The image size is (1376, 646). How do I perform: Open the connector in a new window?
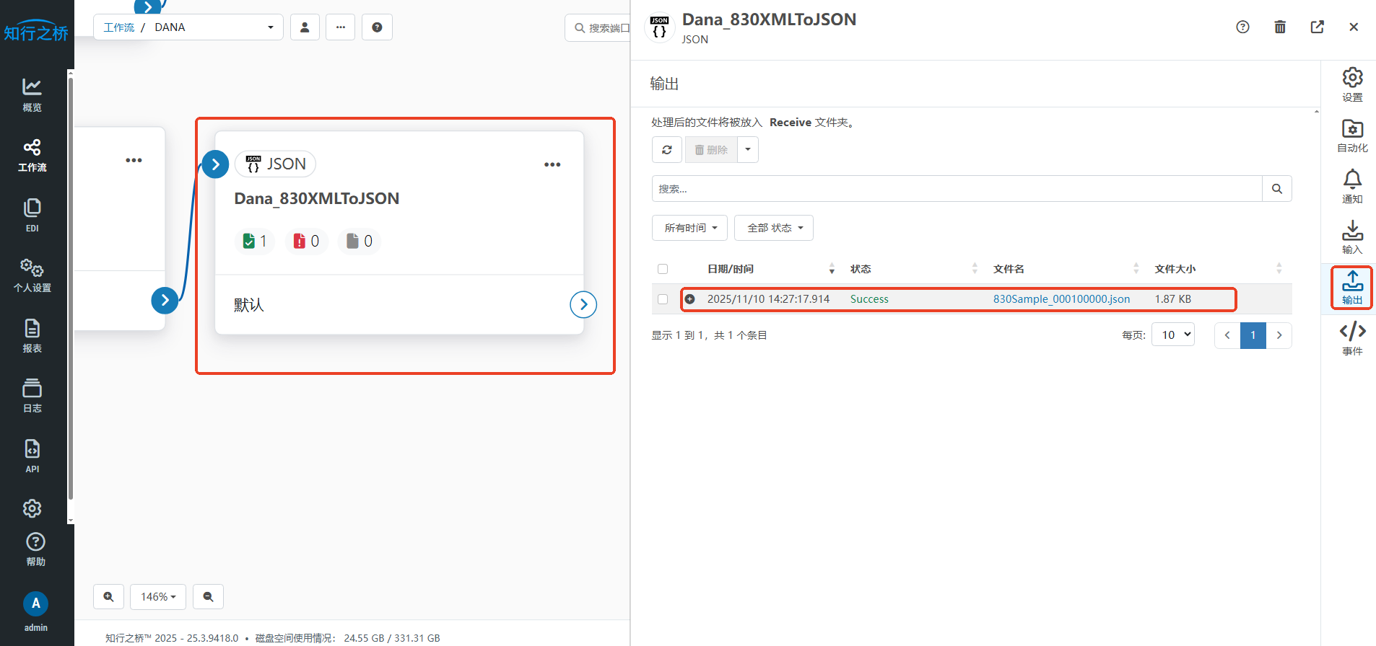coord(1317,27)
